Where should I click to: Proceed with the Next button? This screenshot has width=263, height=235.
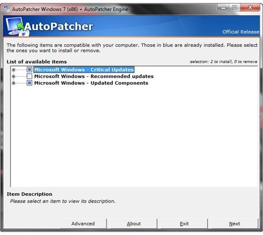click(235, 224)
